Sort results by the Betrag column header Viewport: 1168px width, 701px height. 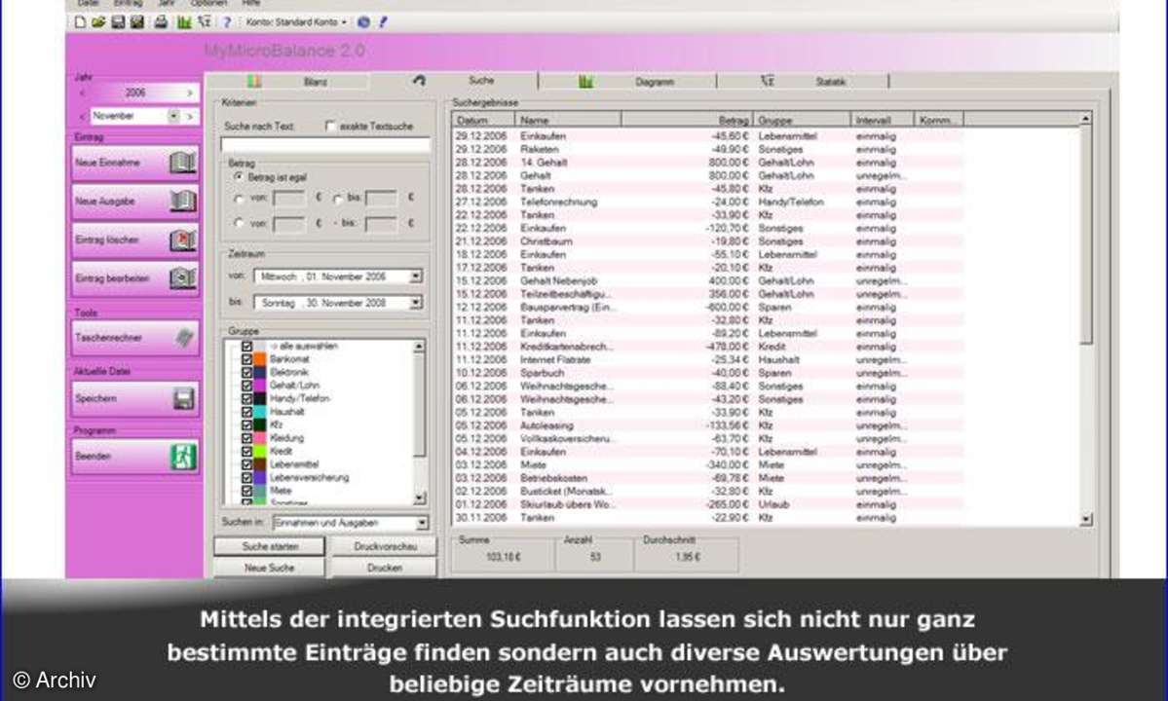687,120
